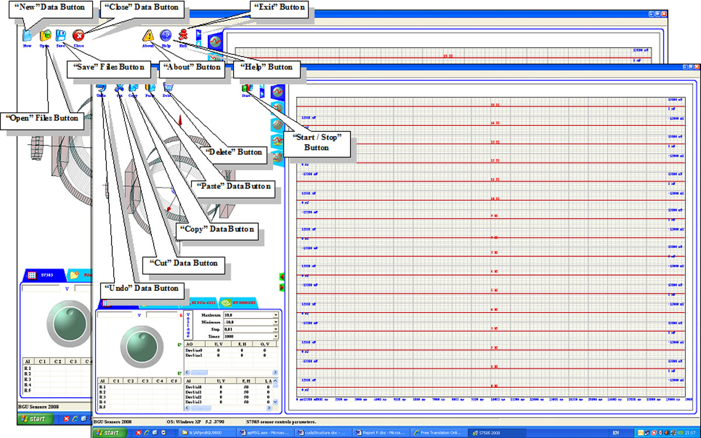Expand the Maximum voltage dropdown
This screenshot has width=701, height=438.
276,315
